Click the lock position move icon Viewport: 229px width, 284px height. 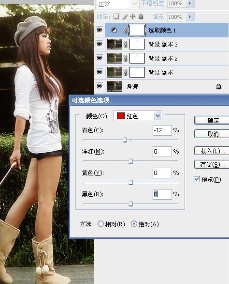133,16
